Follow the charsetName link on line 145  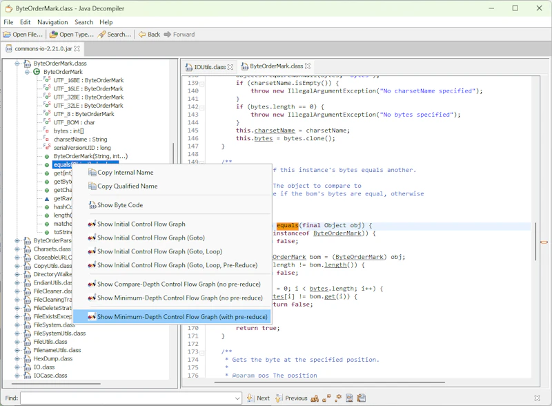tap(275, 130)
